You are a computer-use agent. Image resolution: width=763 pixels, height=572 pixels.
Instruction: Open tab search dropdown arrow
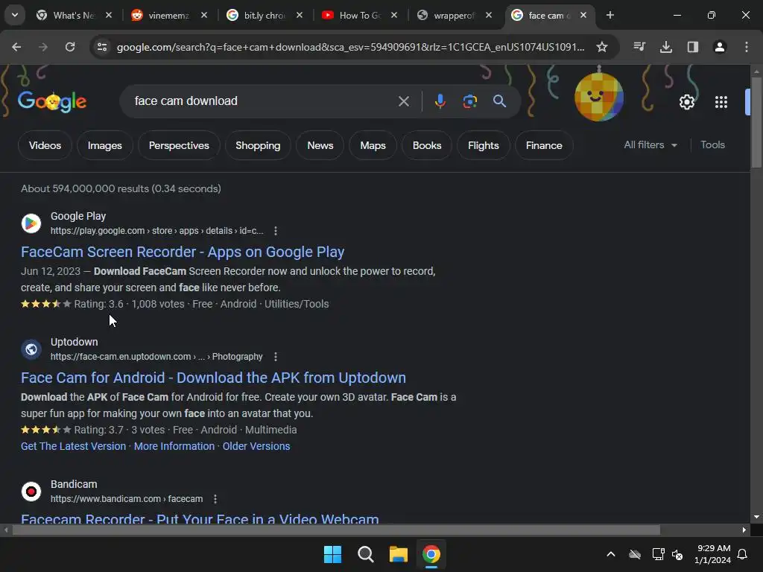click(x=15, y=15)
